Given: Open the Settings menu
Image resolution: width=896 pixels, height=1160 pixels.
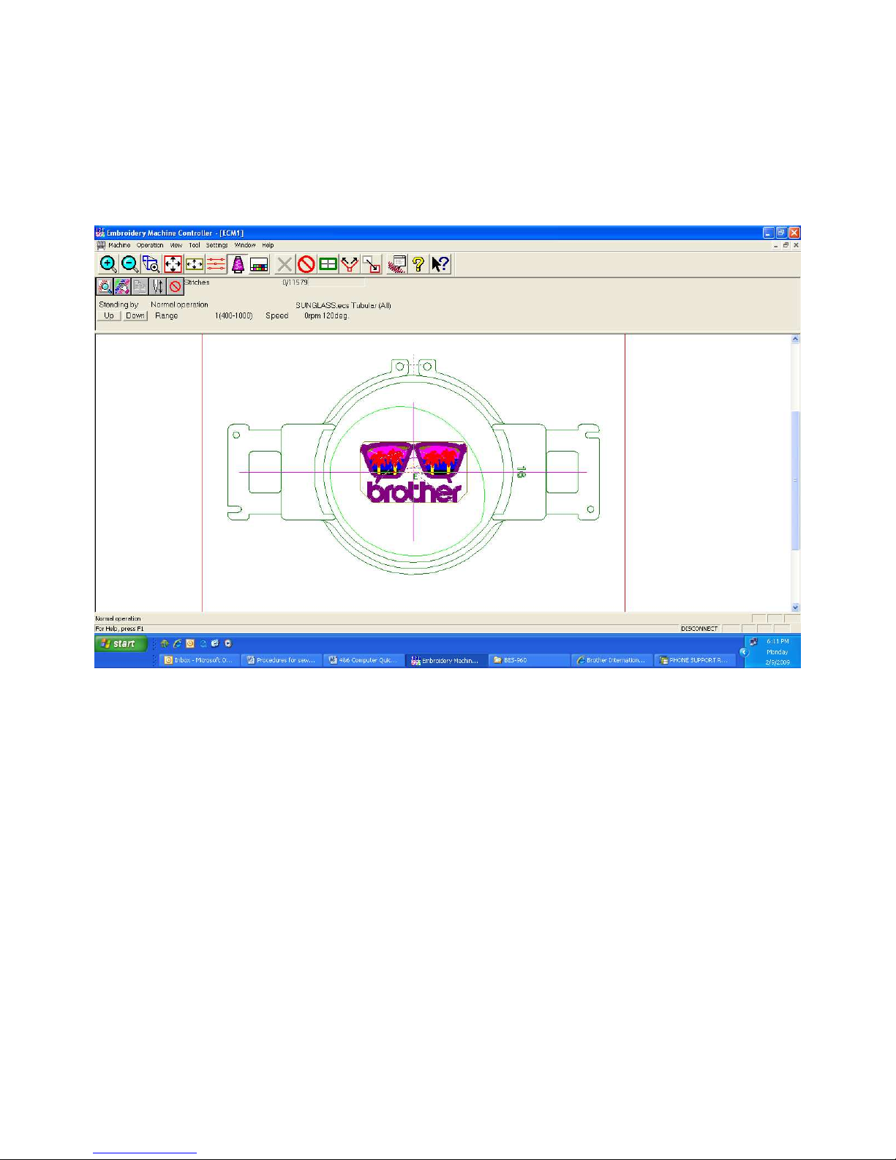Looking at the screenshot, I should [217, 245].
